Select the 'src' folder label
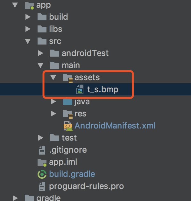Image resolution: width=191 pixels, height=201 pixels. (x=55, y=41)
